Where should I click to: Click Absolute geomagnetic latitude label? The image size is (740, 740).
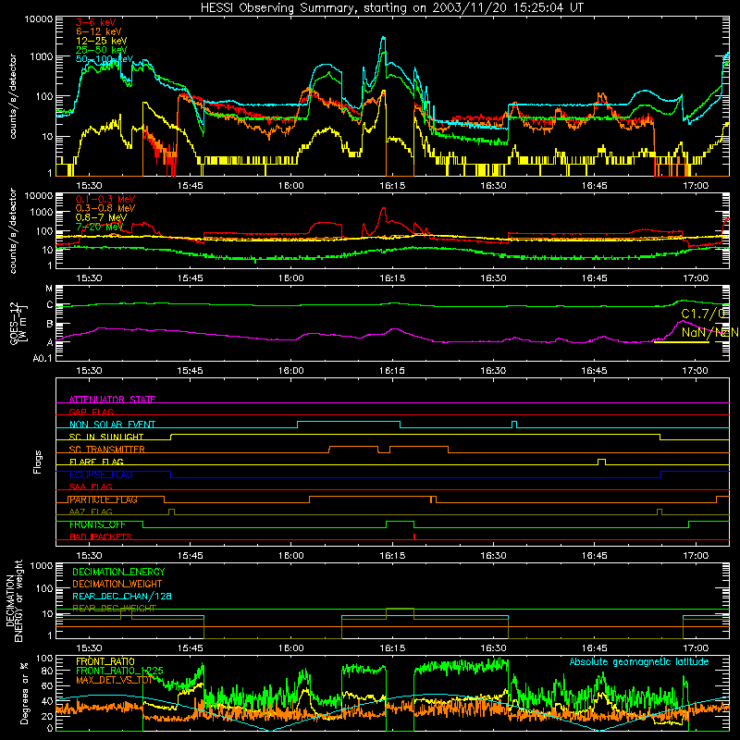click(639, 661)
